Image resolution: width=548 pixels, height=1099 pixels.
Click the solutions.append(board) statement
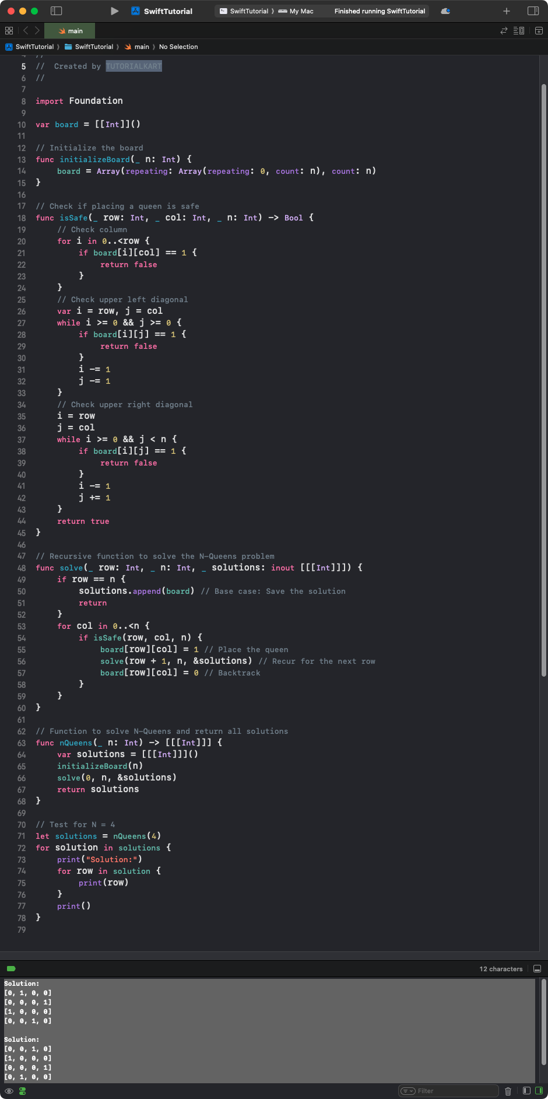pos(136,591)
